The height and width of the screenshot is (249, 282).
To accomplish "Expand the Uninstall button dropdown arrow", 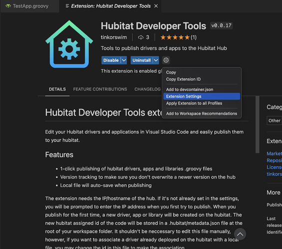I will [156, 60].
